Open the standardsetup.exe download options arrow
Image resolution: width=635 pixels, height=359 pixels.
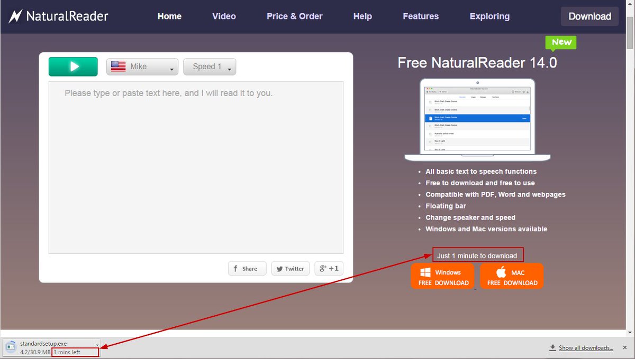coord(97,345)
